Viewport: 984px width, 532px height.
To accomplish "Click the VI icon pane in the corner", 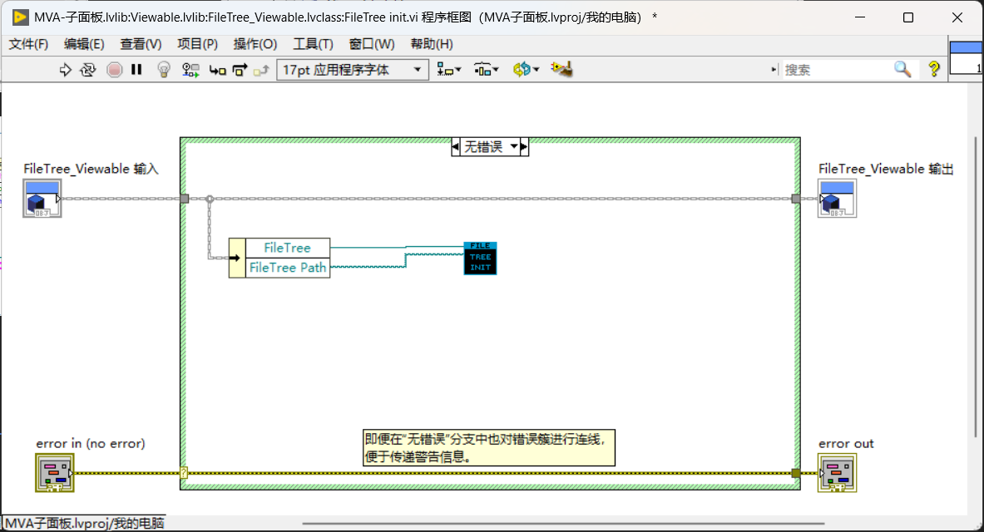I will tap(966, 57).
